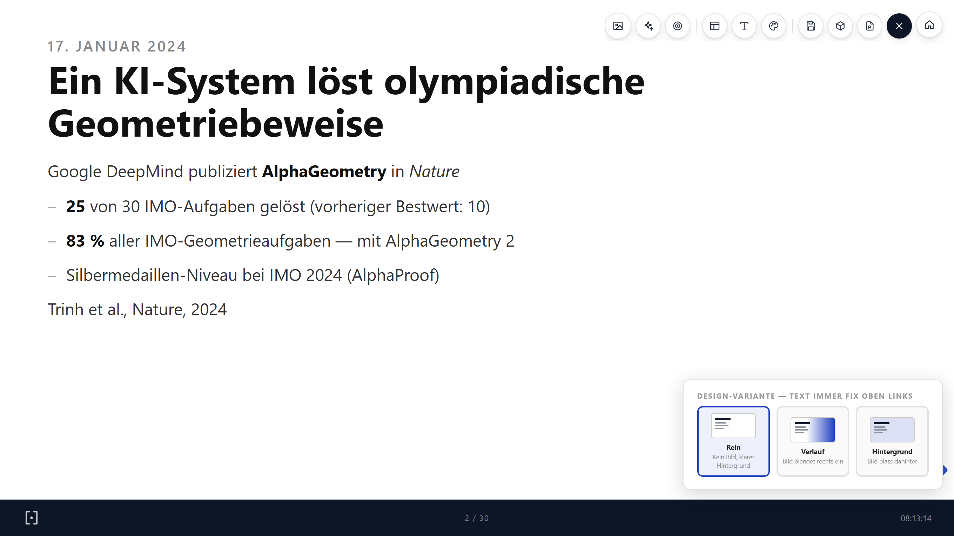Select the "Rein" design variant
This screenshot has height=536, width=954.
click(733, 441)
